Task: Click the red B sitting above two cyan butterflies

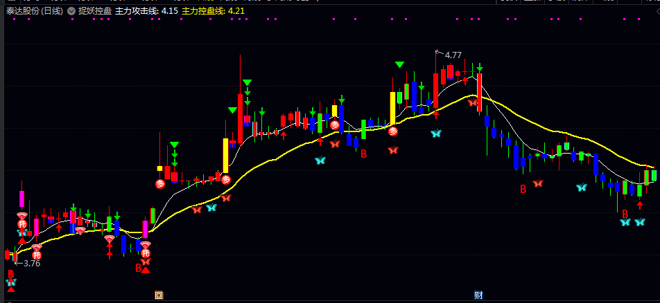Action: point(625,214)
